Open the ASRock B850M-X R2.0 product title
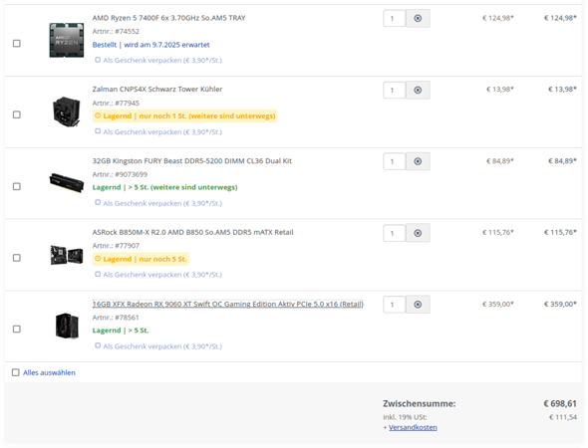Image resolution: width=588 pixels, height=448 pixels. pos(192,232)
